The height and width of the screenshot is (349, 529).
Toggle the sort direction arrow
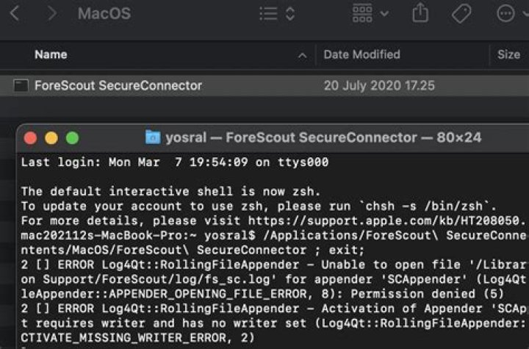[303, 55]
